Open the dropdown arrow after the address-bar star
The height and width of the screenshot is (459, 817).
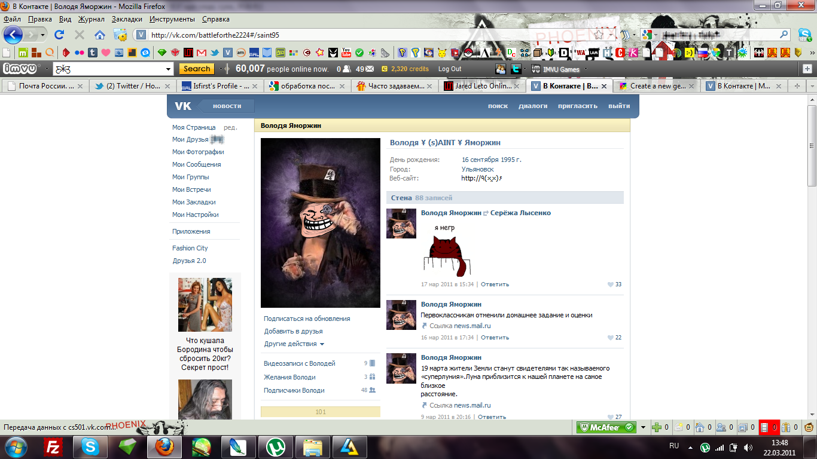click(x=612, y=35)
